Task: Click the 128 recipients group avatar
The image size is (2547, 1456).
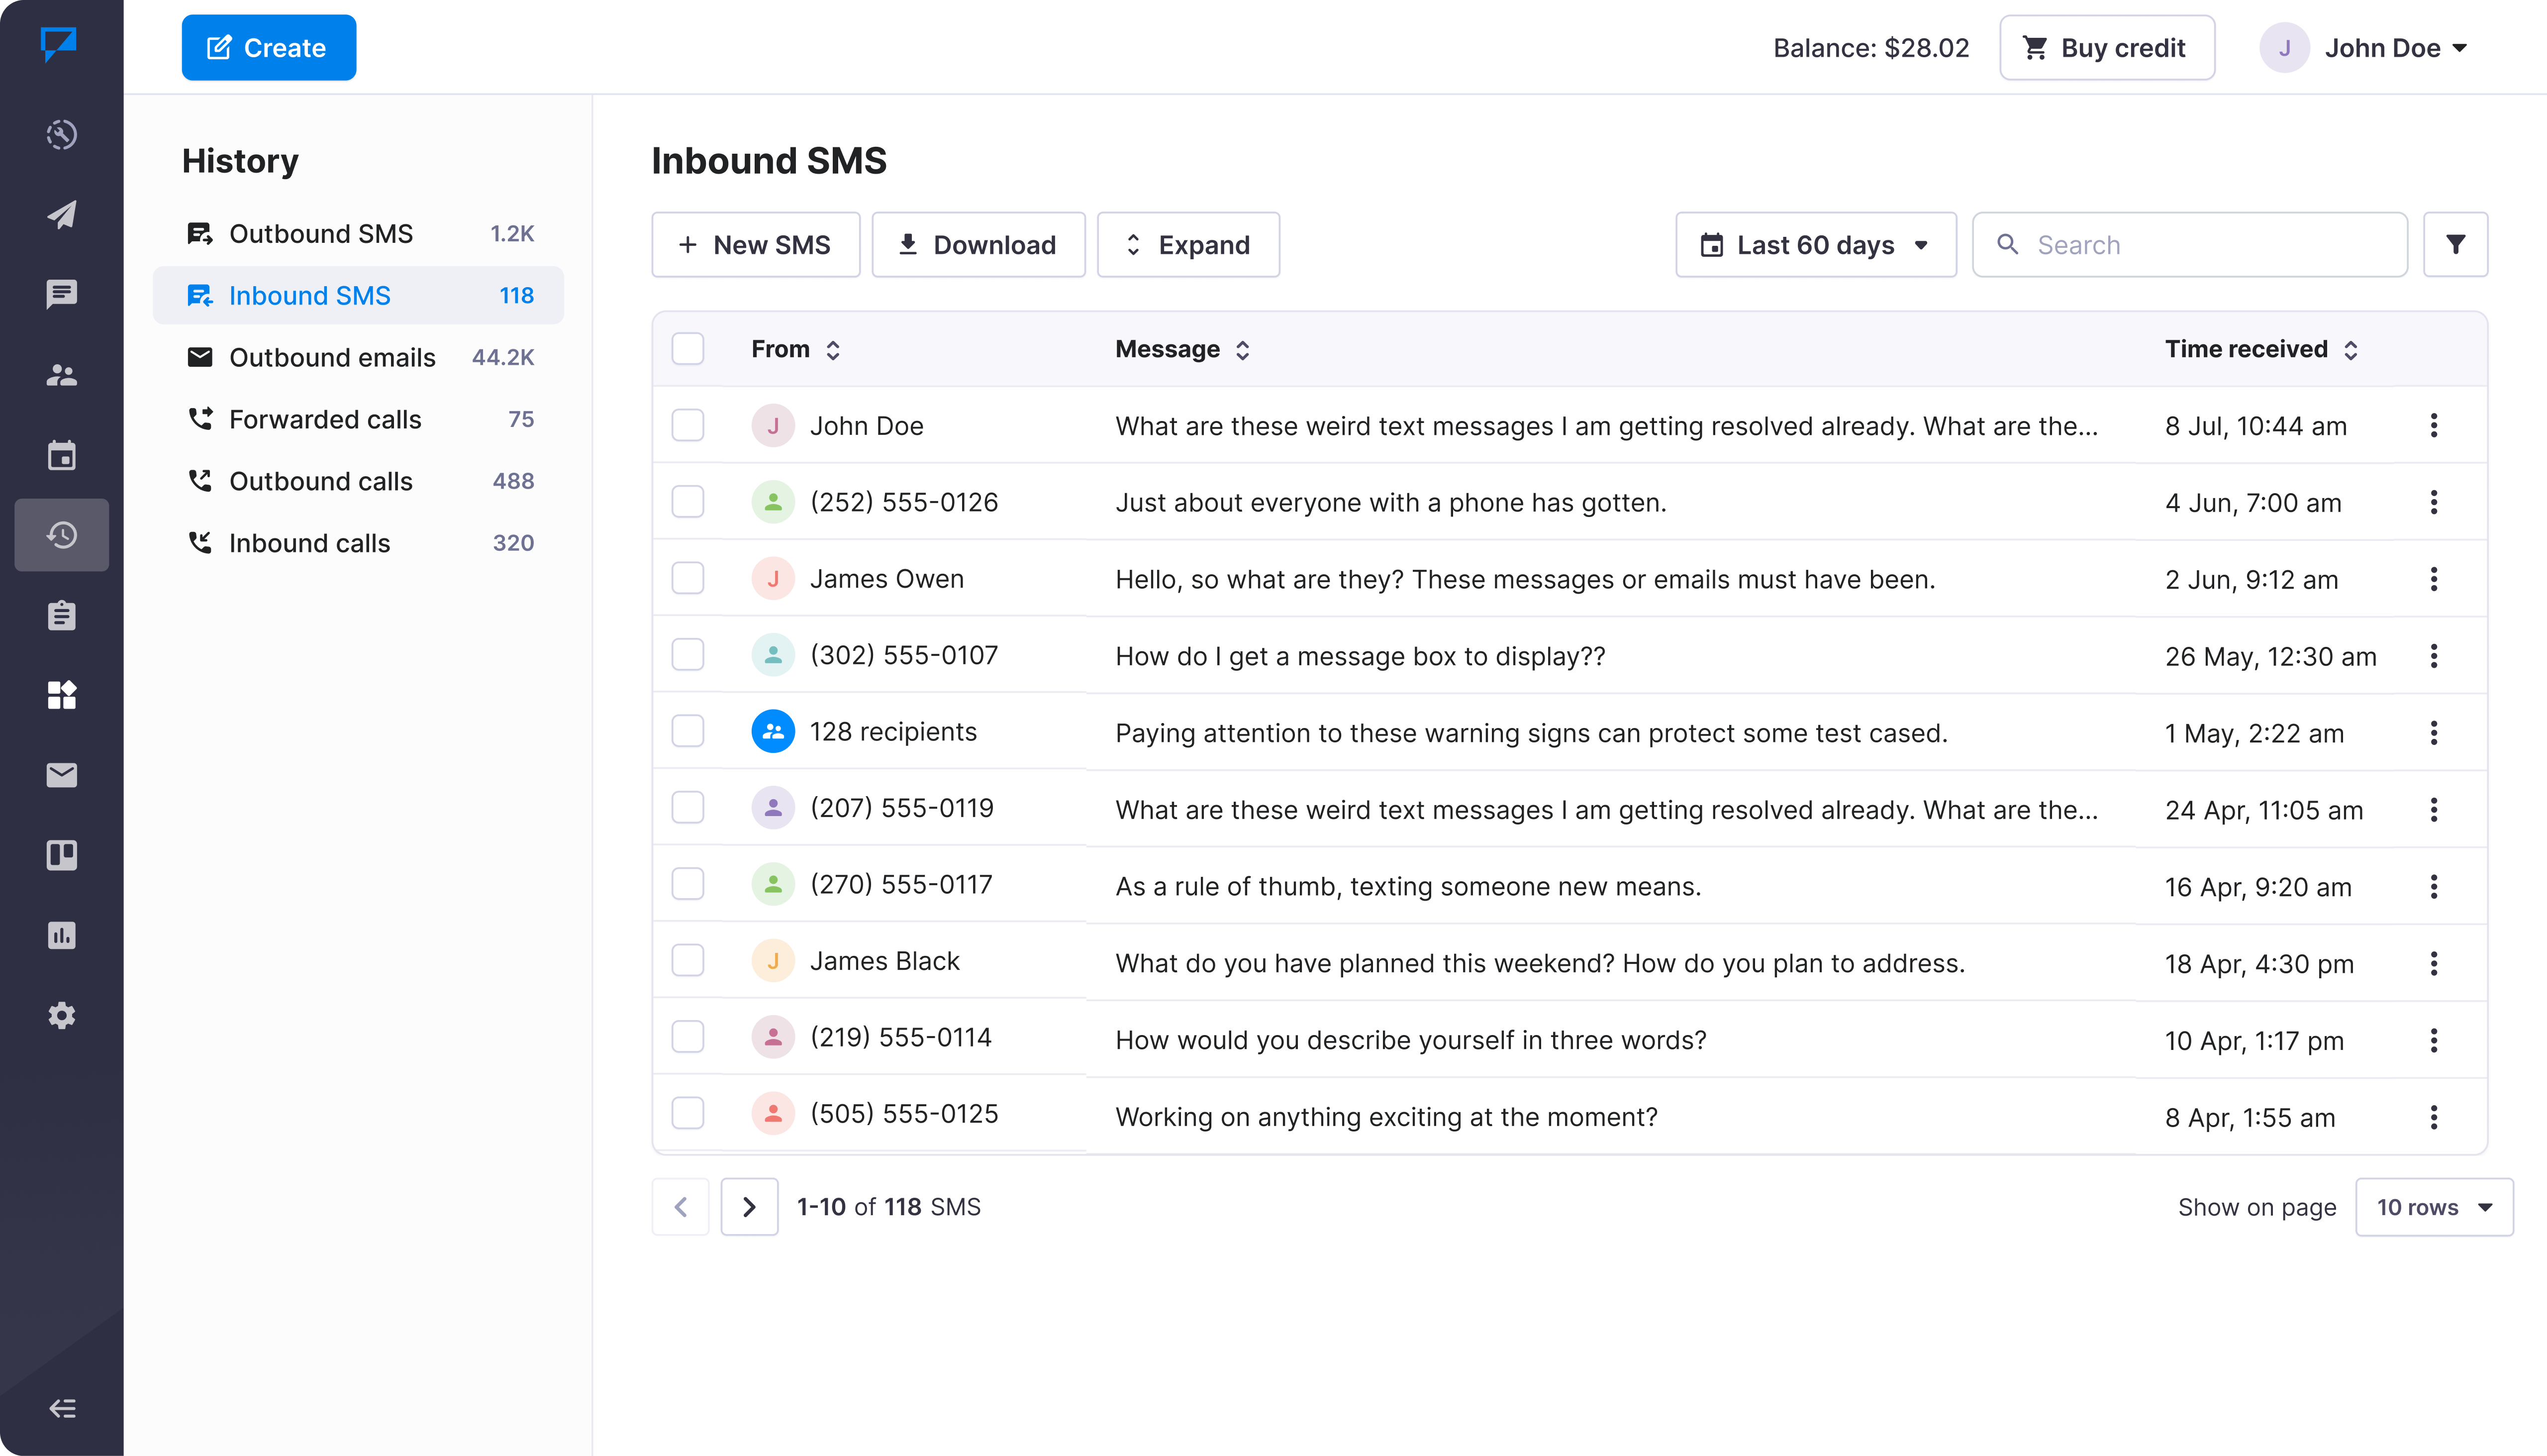Action: tap(773, 732)
